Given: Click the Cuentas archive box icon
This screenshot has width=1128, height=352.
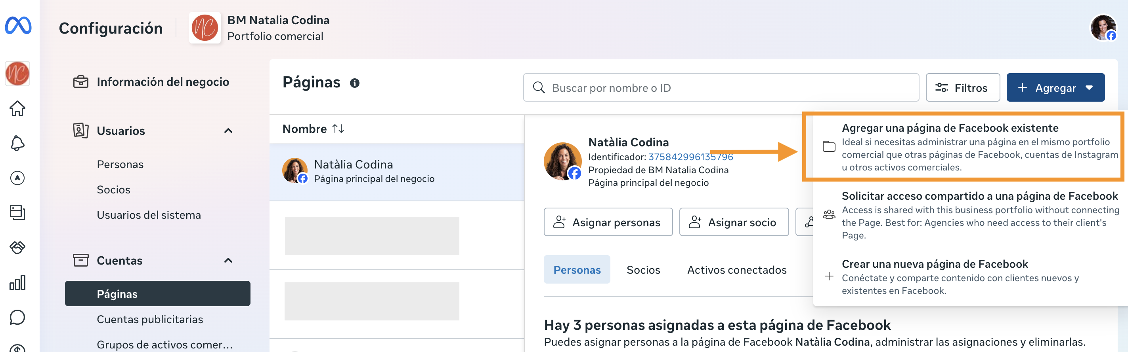Looking at the screenshot, I should pos(80,260).
